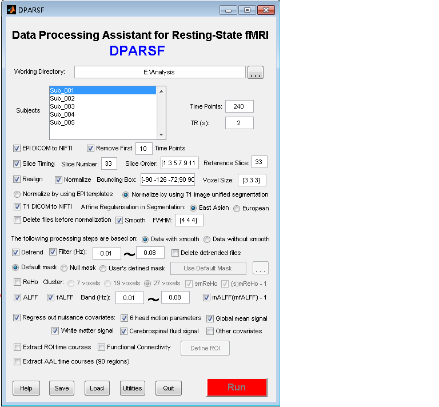Enable Other covariates checkbox
Image resolution: width=439 pixels, height=407 pixels.
210,332
